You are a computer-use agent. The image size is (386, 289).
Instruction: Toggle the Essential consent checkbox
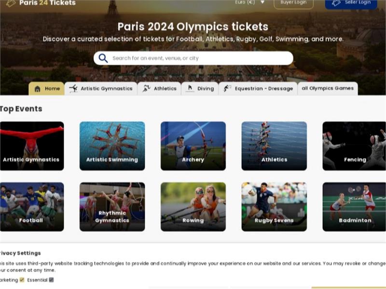point(52,280)
